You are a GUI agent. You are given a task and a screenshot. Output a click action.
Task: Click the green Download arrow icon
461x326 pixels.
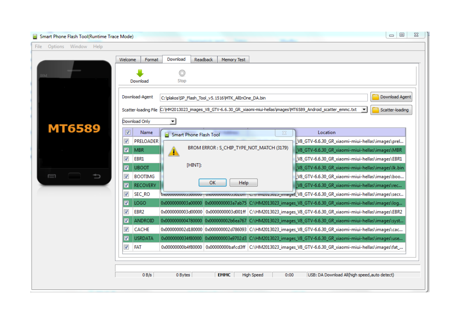[140, 73]
